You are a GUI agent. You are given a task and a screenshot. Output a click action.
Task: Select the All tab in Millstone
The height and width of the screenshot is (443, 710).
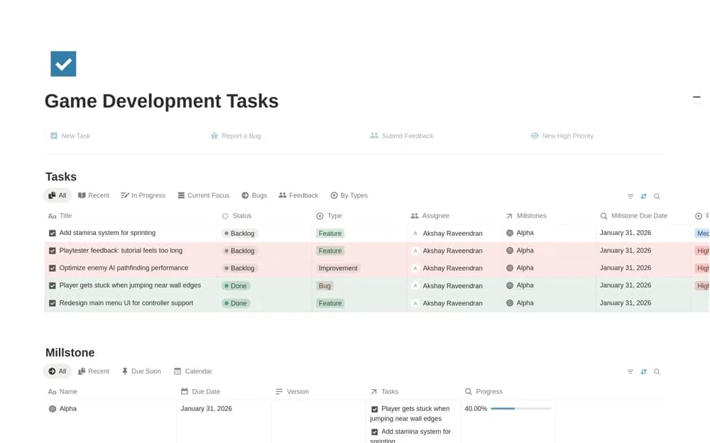click(58, 371)
